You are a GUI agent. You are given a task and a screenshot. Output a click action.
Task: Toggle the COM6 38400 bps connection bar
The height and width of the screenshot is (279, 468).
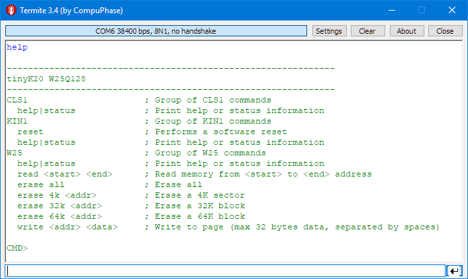[x=156, y=31]
